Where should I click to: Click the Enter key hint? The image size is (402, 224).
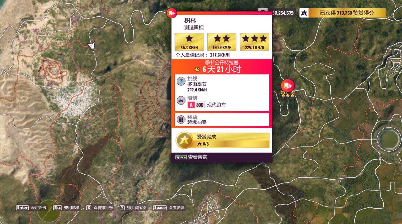[x=23, y=207]
